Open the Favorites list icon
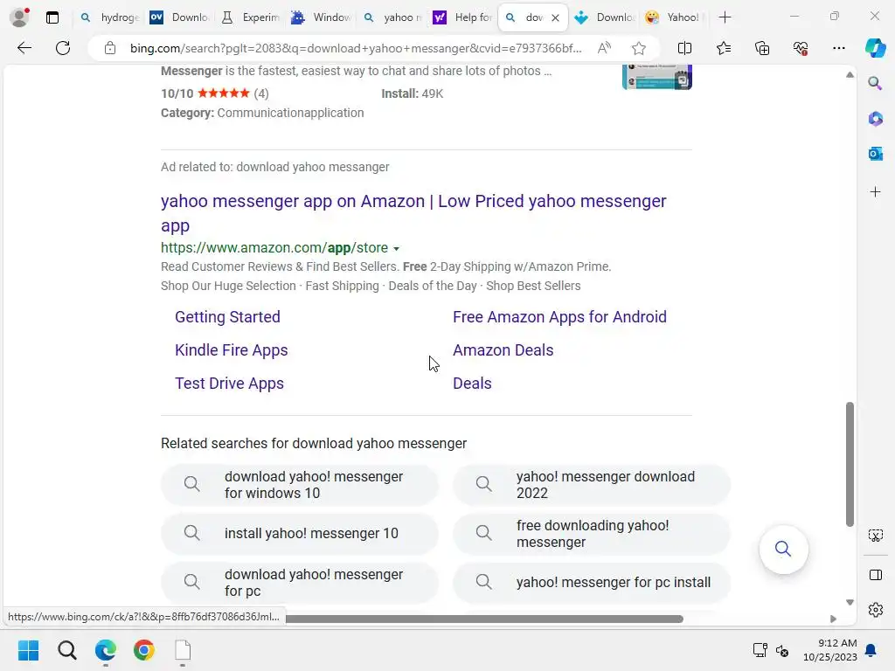The image size is (895, 671). [x=723, y=48]
